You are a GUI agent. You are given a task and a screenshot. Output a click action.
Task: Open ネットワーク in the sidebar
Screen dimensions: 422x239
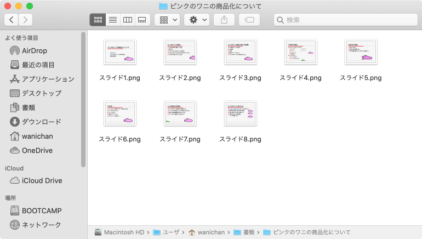pyautogui.click(x=35, y=225)
